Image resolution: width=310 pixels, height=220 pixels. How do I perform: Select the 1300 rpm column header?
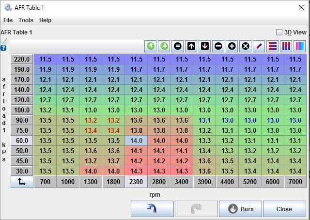tap(91, 182)
